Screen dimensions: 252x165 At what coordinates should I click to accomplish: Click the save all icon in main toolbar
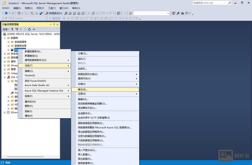(x=41, y=13)
